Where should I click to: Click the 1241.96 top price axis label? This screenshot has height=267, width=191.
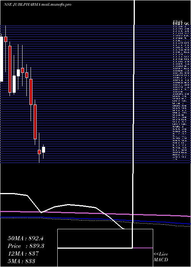coord(181,24)
